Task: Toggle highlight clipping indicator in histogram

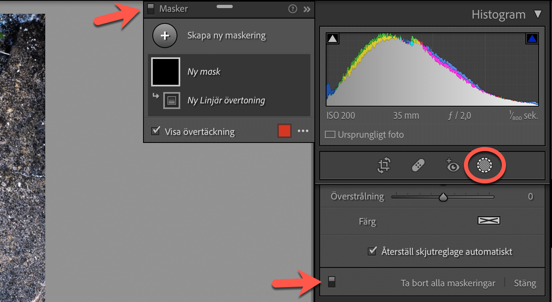Action: pos(532,38)
